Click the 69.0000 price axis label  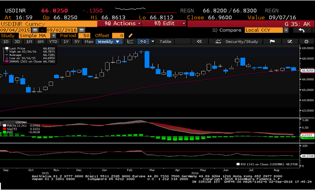[308, 48]
